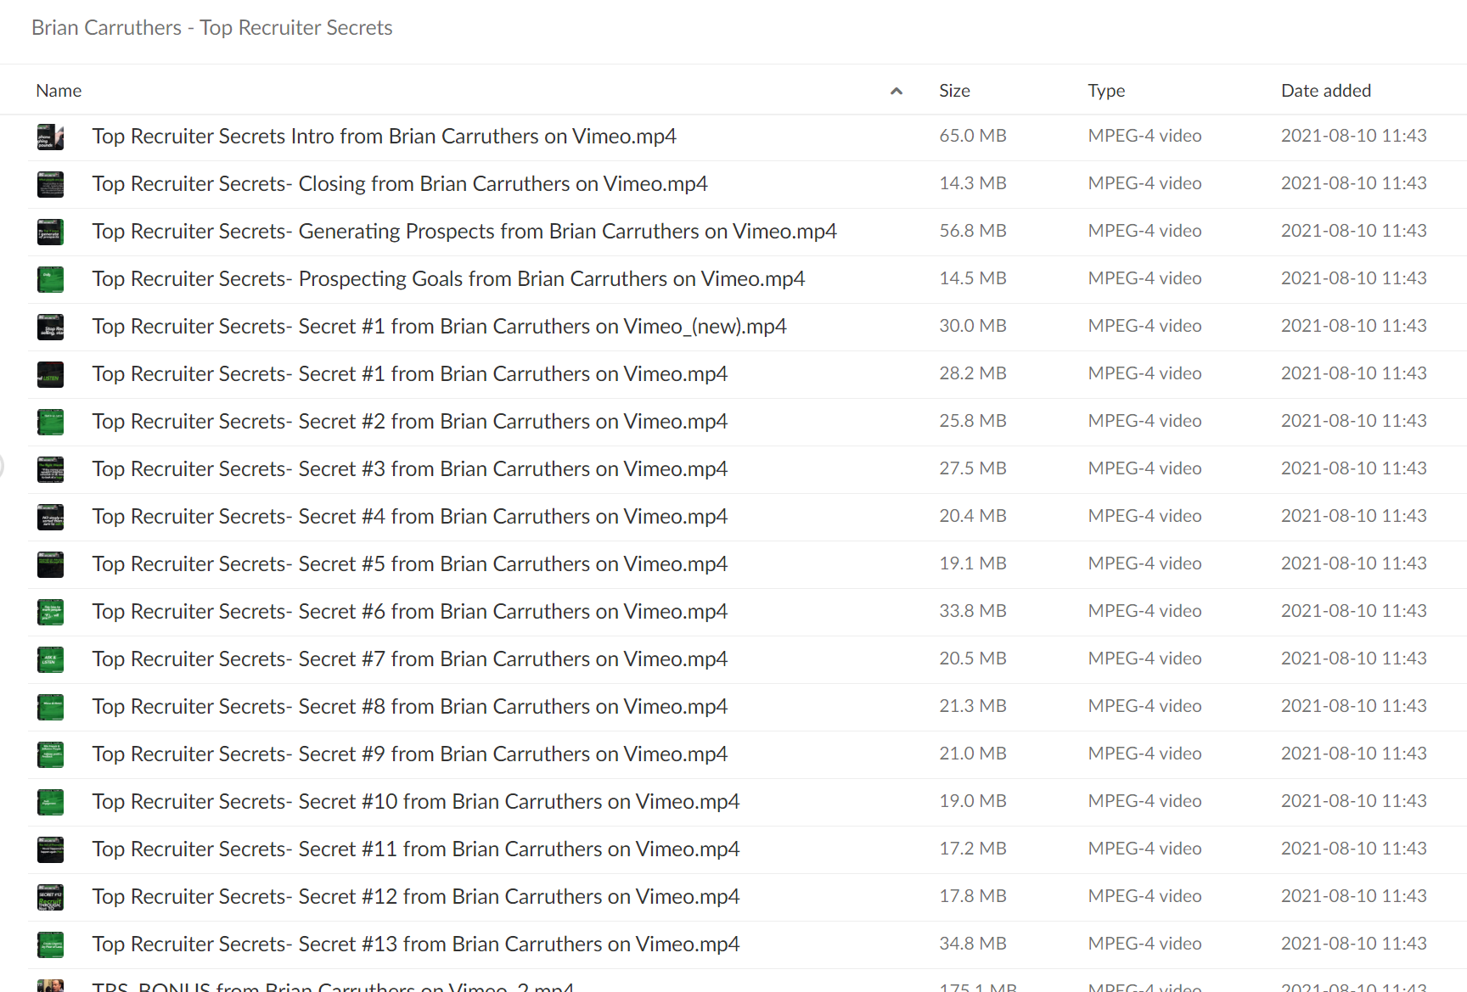The height and width of the screenshot is (992, 1467).
Task: Click the 28.2 MB size cell
Action: point(973,373)
